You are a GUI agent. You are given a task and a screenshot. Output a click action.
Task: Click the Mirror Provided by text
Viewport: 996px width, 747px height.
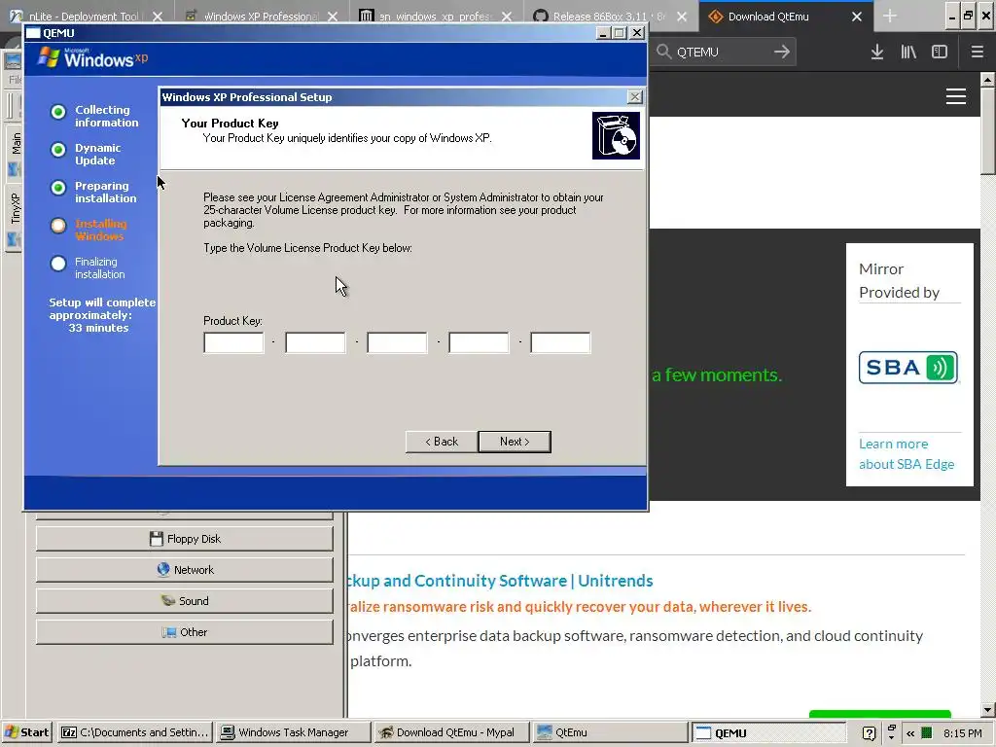[899, 281]
